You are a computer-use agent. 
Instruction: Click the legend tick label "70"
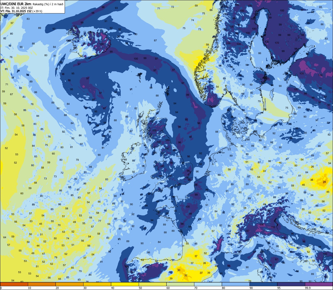tap(196, 288)
